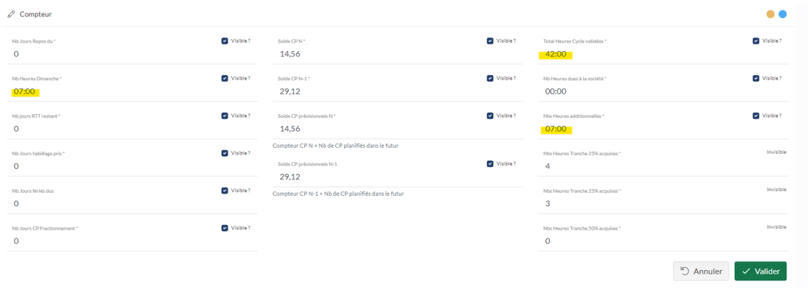Toggle Visible checkbox for Nb Heures Dimanche

click(225, 78)
